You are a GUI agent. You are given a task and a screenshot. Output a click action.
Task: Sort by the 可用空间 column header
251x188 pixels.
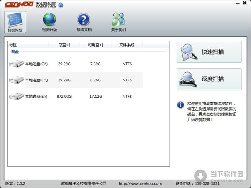click(x=95, y=45)
